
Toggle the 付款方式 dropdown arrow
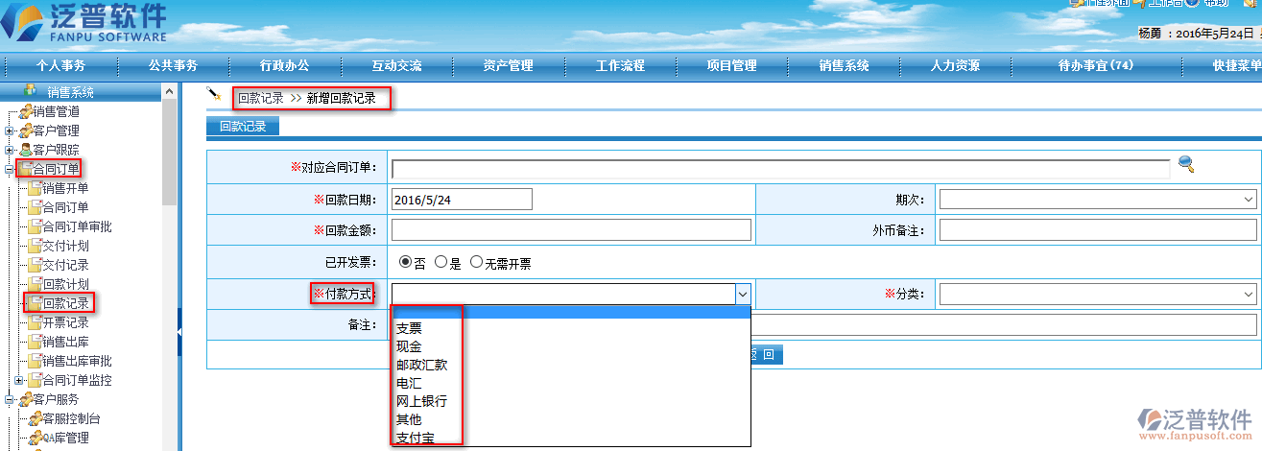(x=742, y=294)
